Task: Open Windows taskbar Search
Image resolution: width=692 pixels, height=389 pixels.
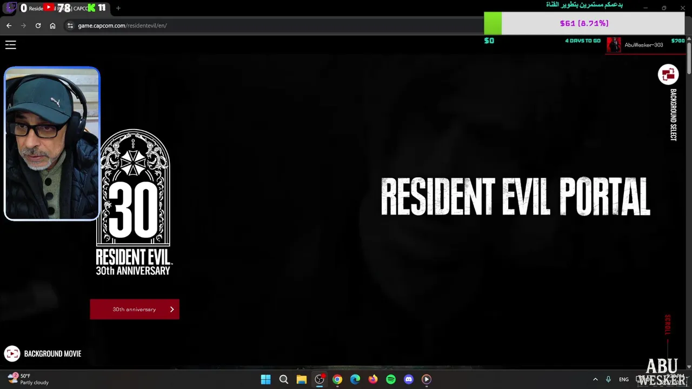Action: [283, 379]
